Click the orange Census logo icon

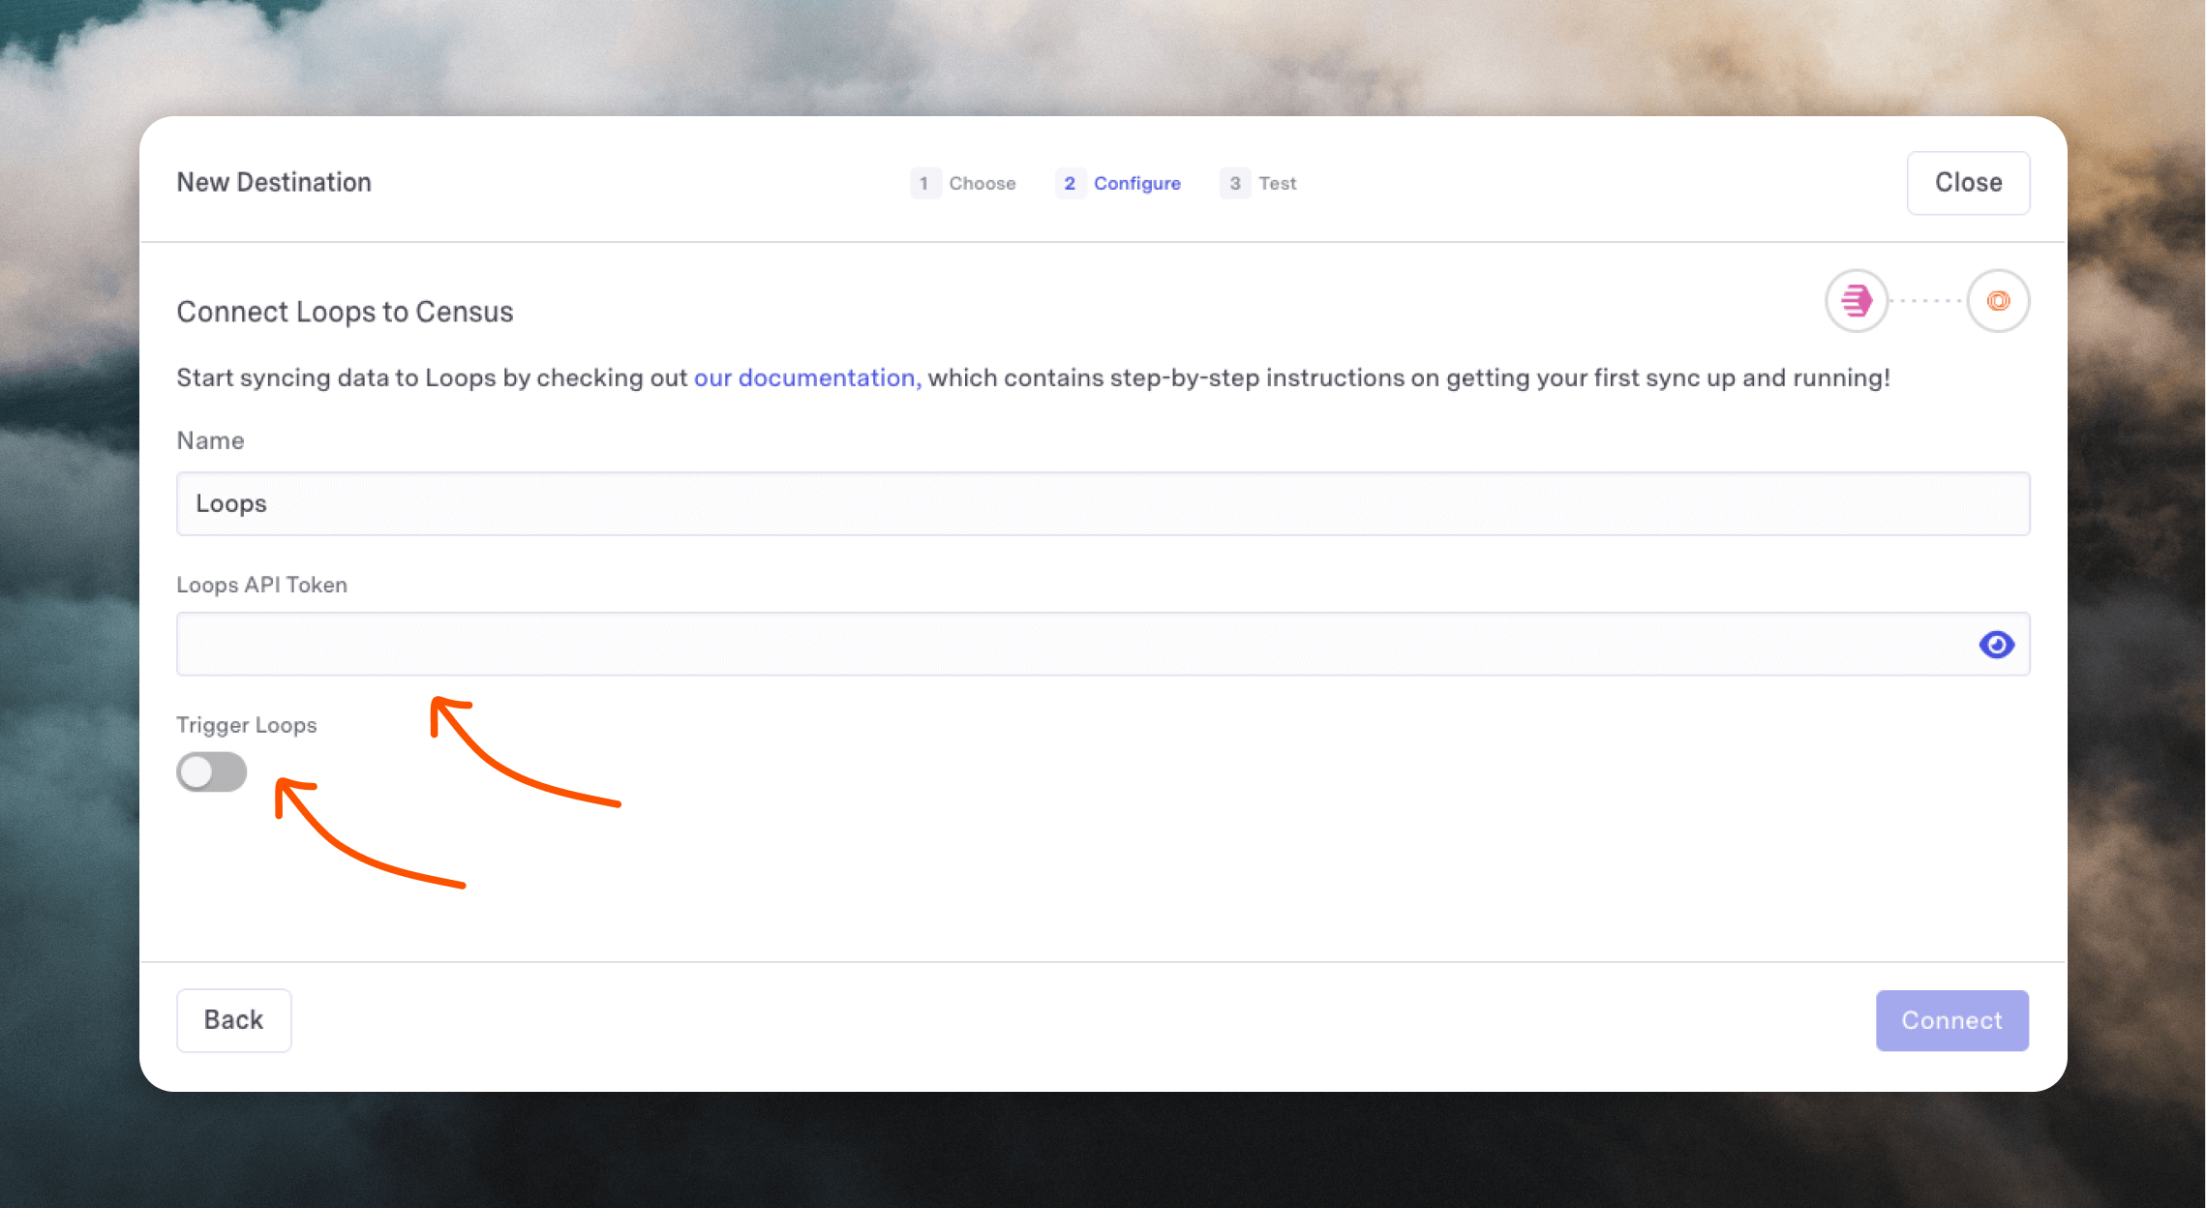[x=1998, y=301]
